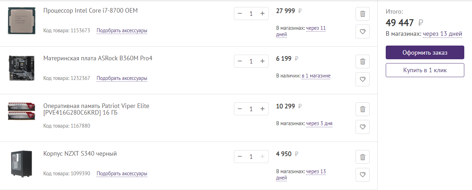
Task: Add NZXT S340 case to wishlist
Action: pyautogui.click(x=363, y=175)
